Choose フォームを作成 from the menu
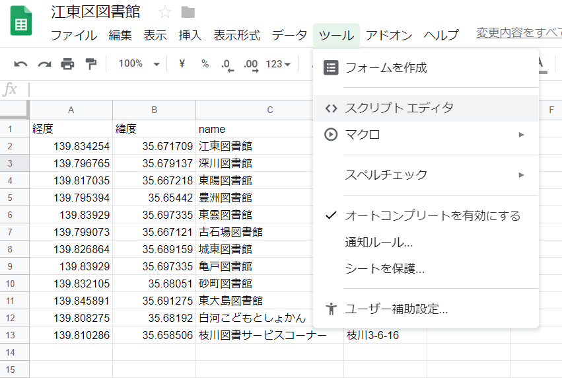562x378 pixels. [426, 67]
